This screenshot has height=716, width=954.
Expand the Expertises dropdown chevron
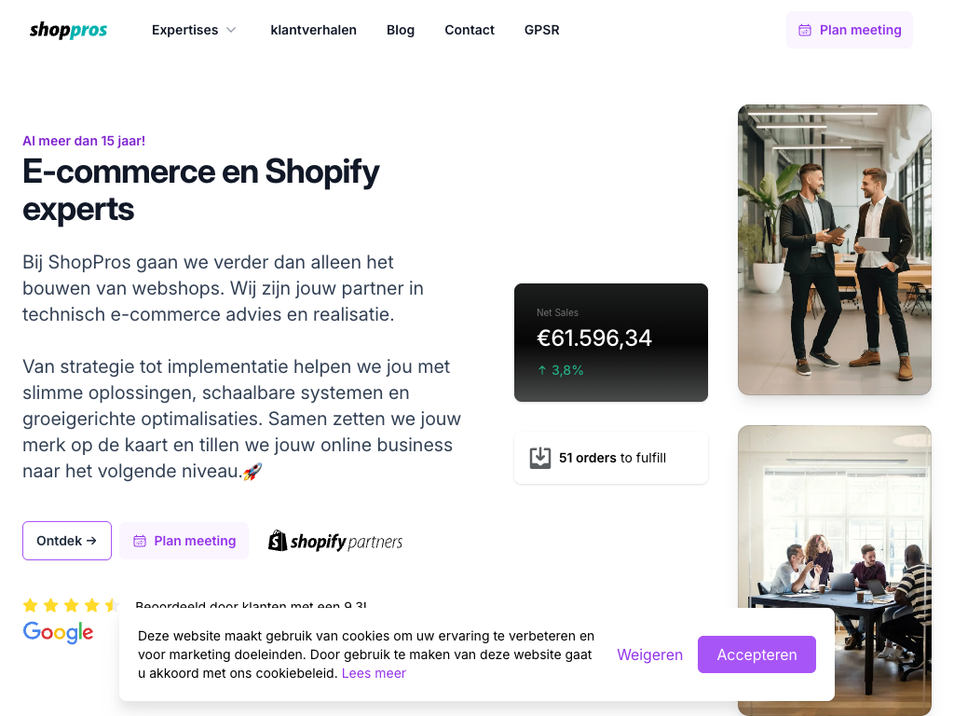point(231,30)
